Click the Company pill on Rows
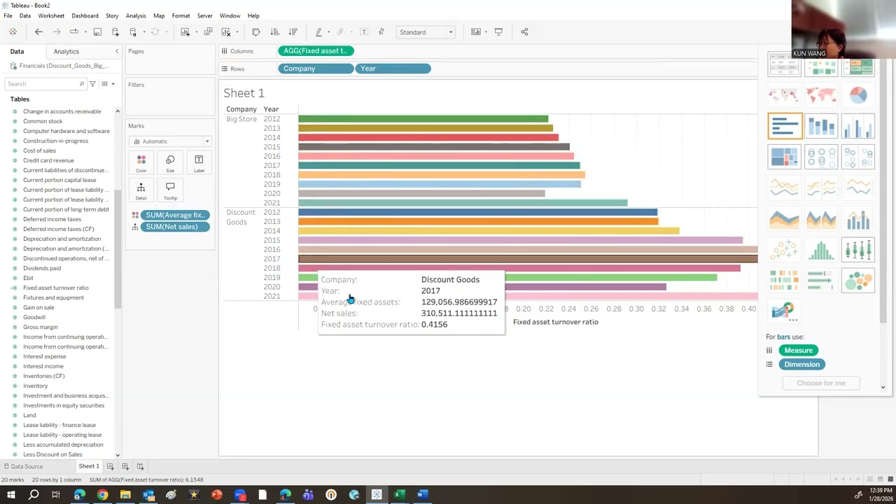The height and width of the screenshot is (504, 896). pos(316,69)
